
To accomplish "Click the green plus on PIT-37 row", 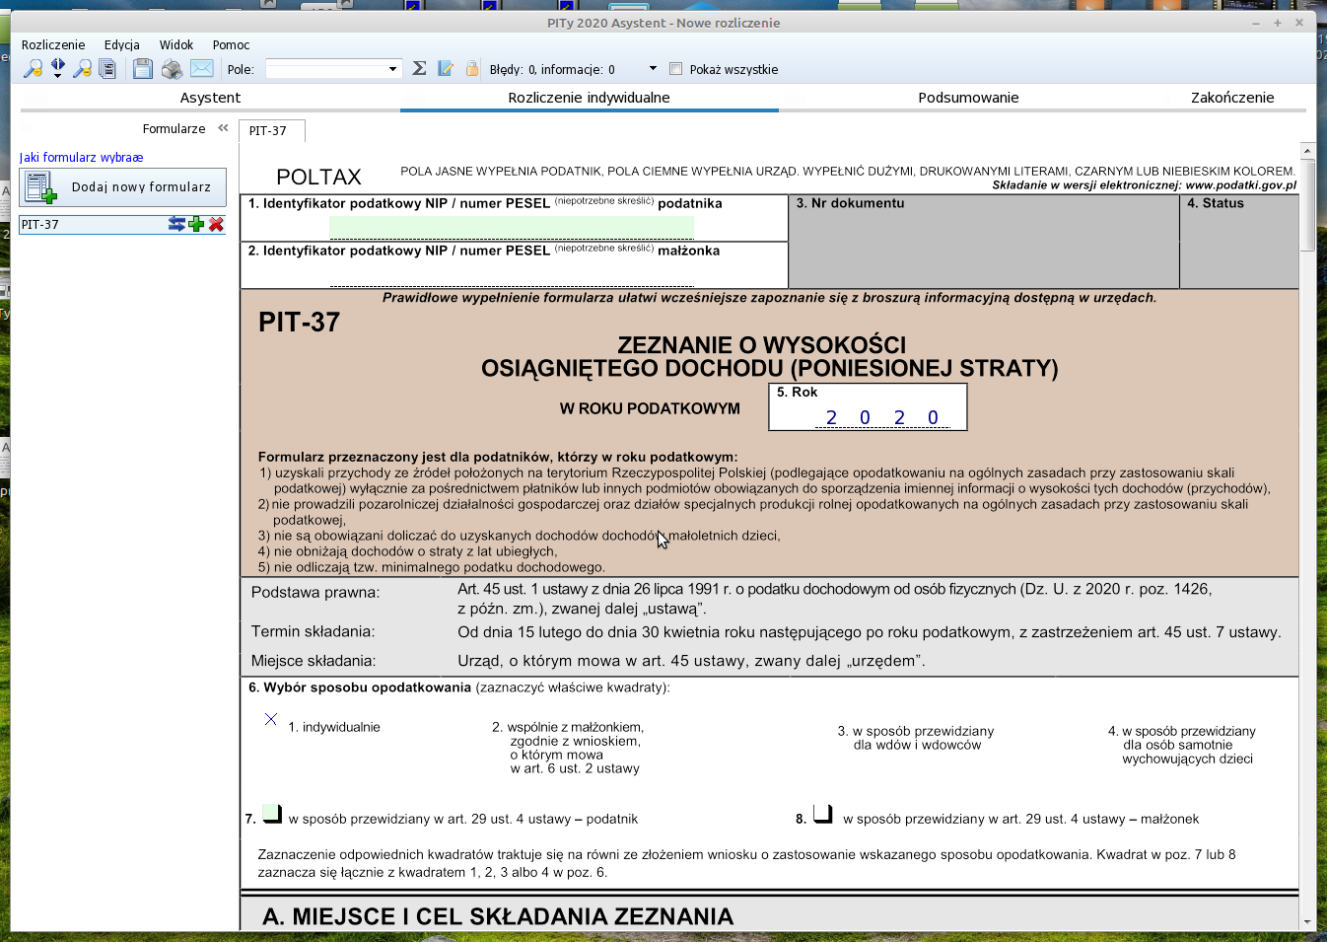I will pos(196,225).
